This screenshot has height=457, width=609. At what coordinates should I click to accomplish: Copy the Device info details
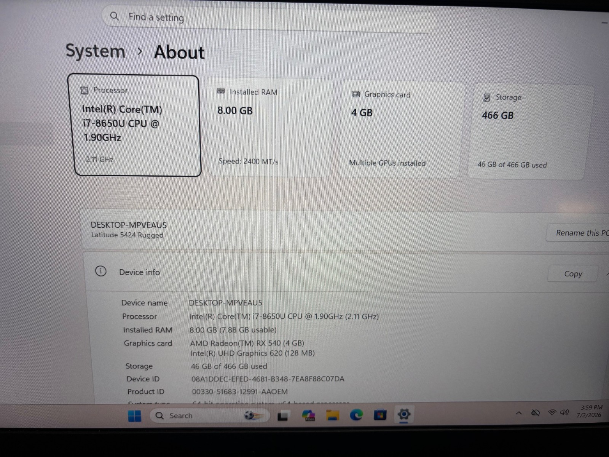573,274
